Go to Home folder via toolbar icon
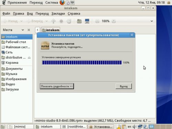 (x=79, y=21)
